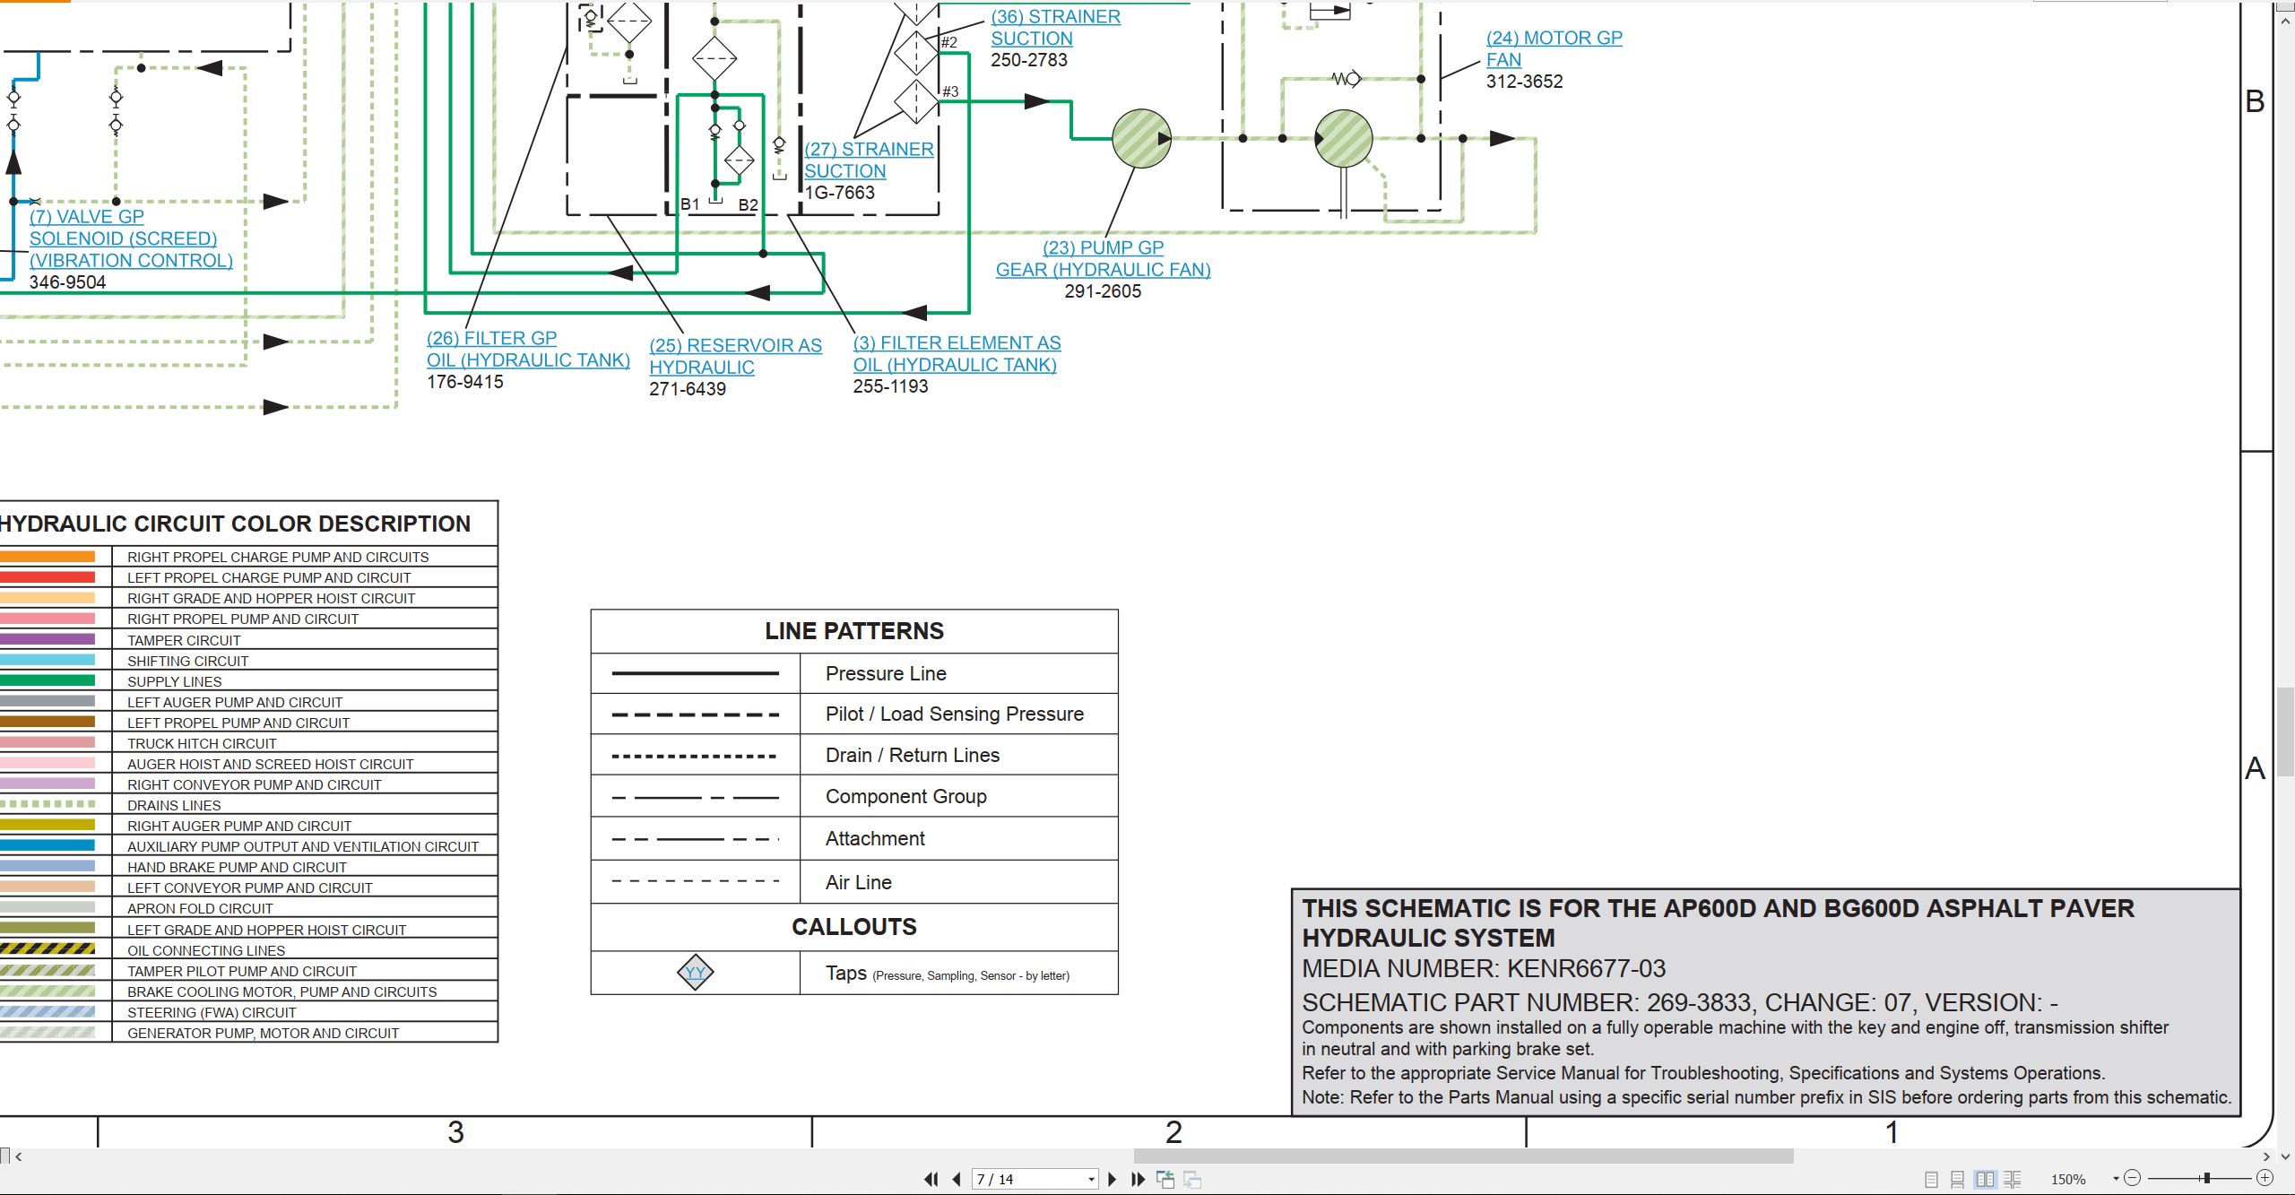Click the page number input field
The width and height of the screenshot is (2295, 1195).
1029,1179
